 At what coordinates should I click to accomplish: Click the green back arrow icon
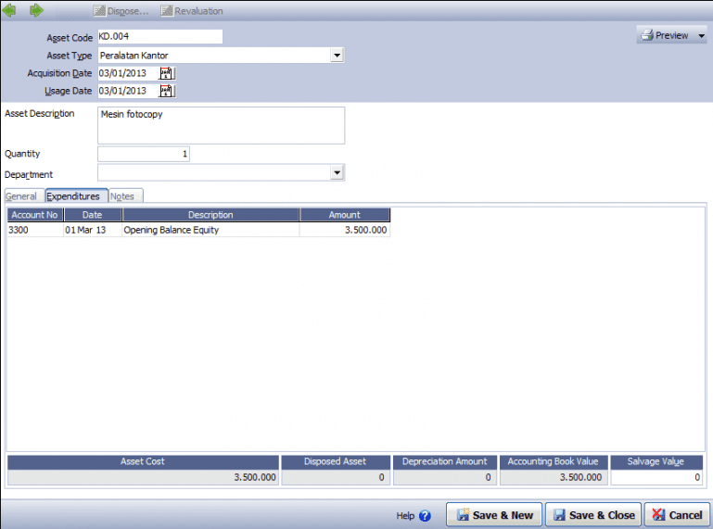(x=10, y=10)
